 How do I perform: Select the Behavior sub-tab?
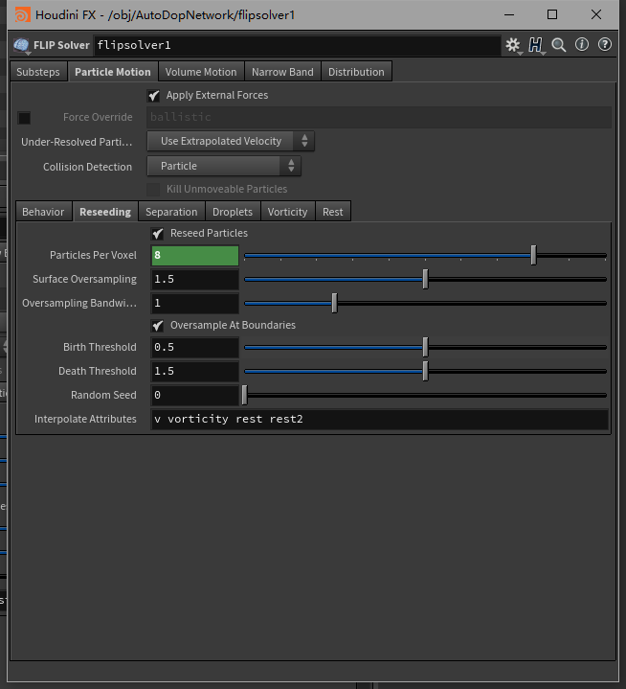click(x=43, y=212)
